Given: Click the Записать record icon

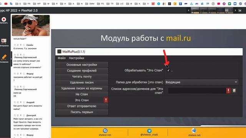Looking at the screenshot, I should click(x=4, y=20).
